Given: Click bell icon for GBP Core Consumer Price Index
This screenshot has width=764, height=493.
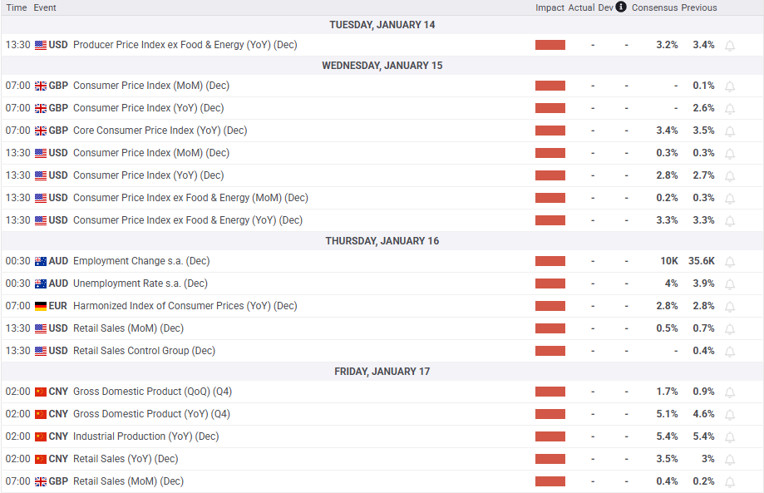Looking at the screenshot, I should coord(730,131).
